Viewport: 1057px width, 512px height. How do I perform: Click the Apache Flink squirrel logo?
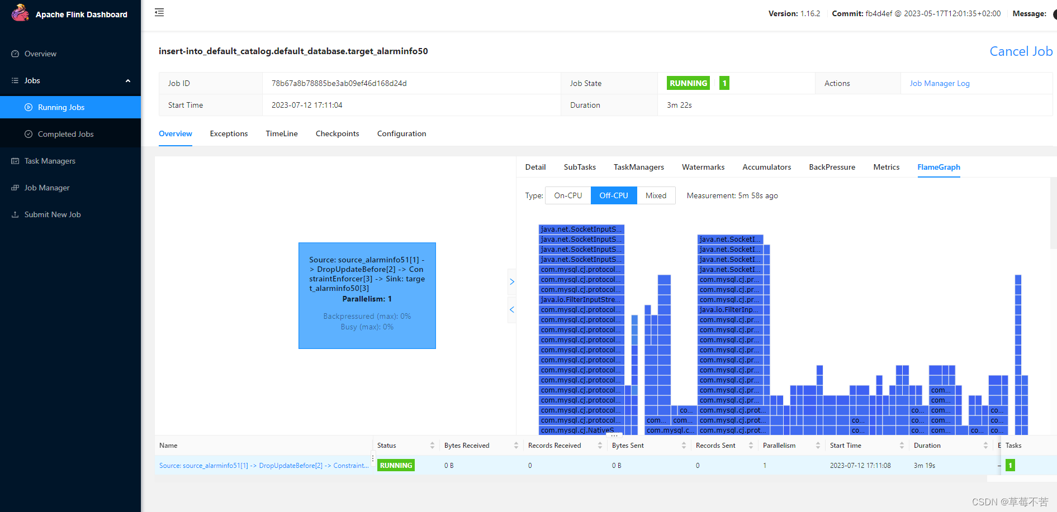click(x=20, y=13)
